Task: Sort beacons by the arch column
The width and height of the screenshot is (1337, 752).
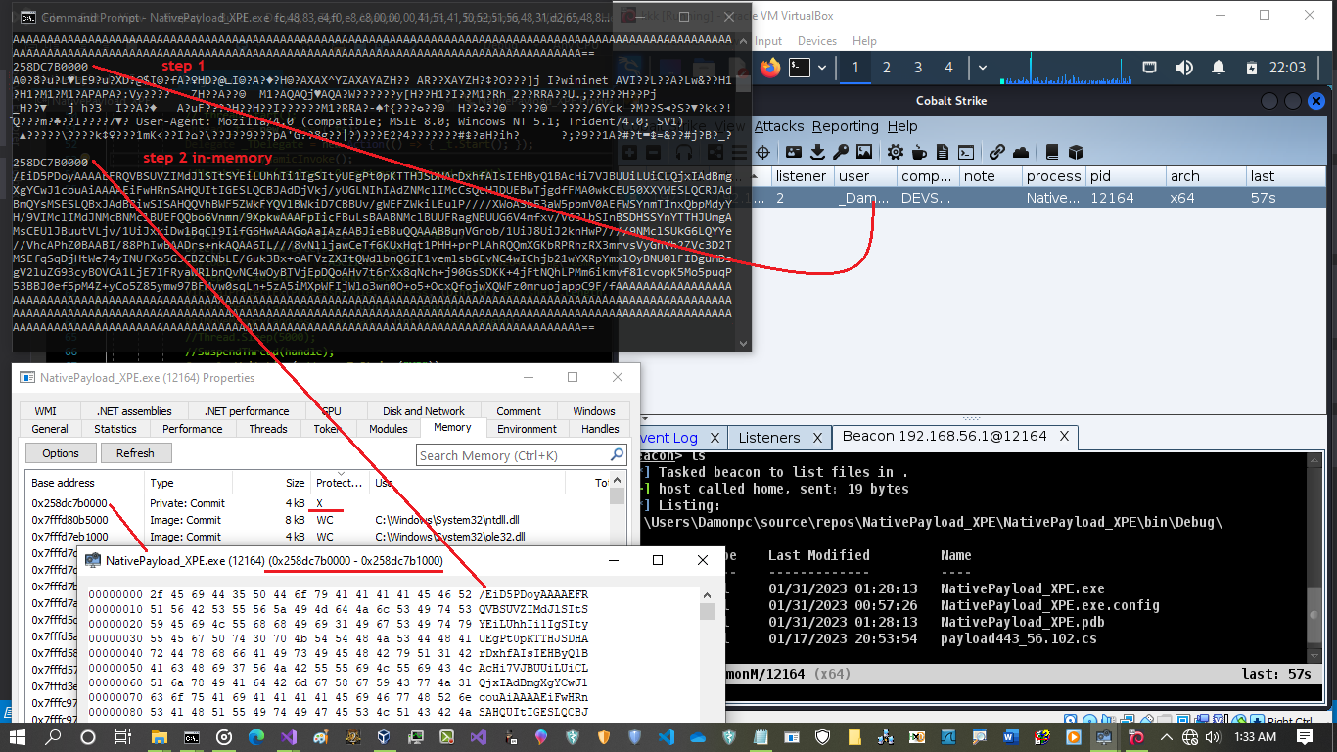Action: click(1206, 176)
